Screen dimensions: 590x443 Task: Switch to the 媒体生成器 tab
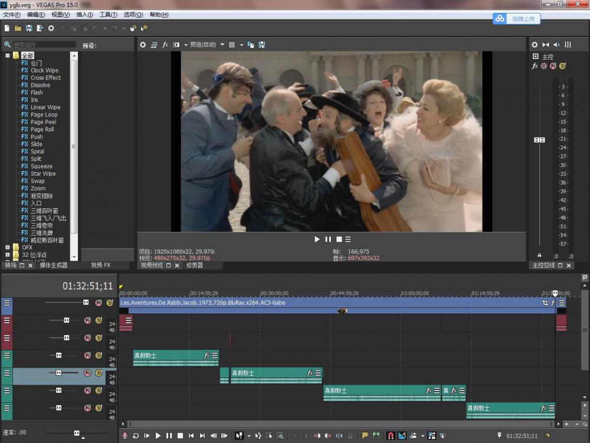54,265
